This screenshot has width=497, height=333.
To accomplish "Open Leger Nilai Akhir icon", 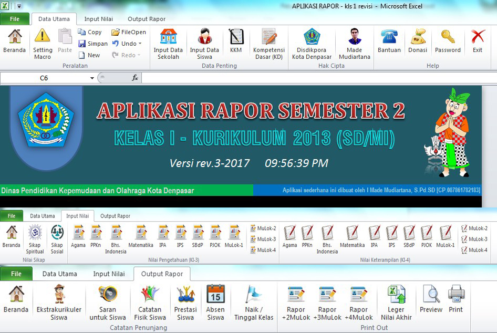I will (x=396, y=294).
